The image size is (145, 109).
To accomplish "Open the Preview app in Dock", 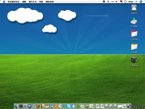I will [25, 106].
